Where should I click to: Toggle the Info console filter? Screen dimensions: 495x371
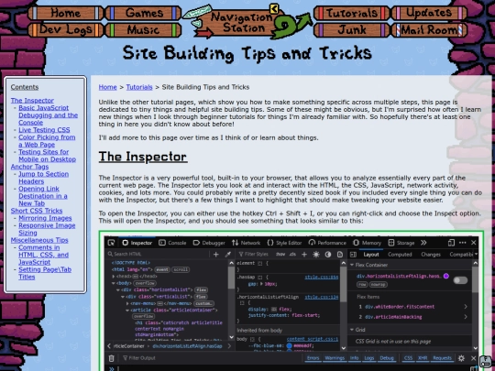354,358
